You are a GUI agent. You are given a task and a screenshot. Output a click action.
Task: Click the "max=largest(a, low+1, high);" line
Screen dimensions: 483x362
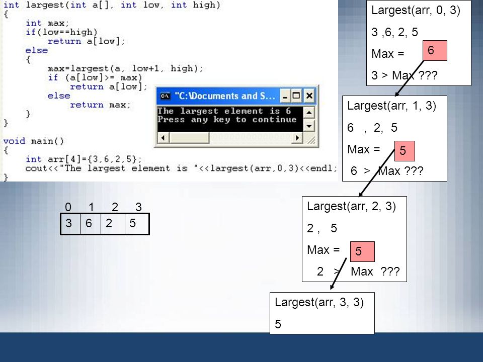[x=126, y=69]
